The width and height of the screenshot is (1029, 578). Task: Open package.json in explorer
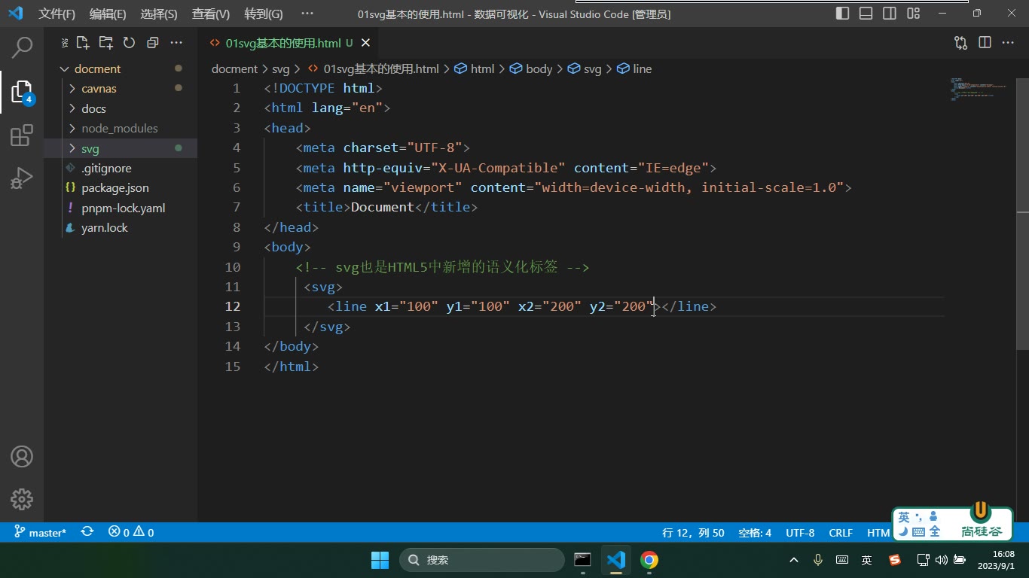(121, 187)
